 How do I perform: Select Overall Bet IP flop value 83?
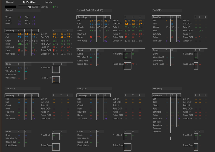coord(54,34)
